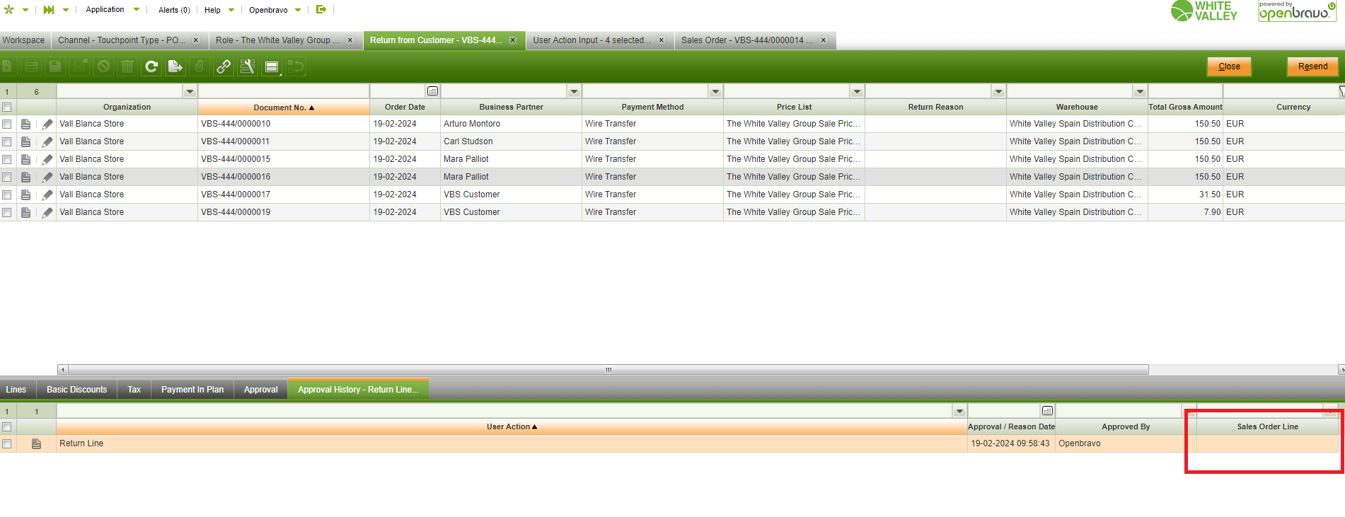Switch to the Basic Discounts subtab

[77, 390]
